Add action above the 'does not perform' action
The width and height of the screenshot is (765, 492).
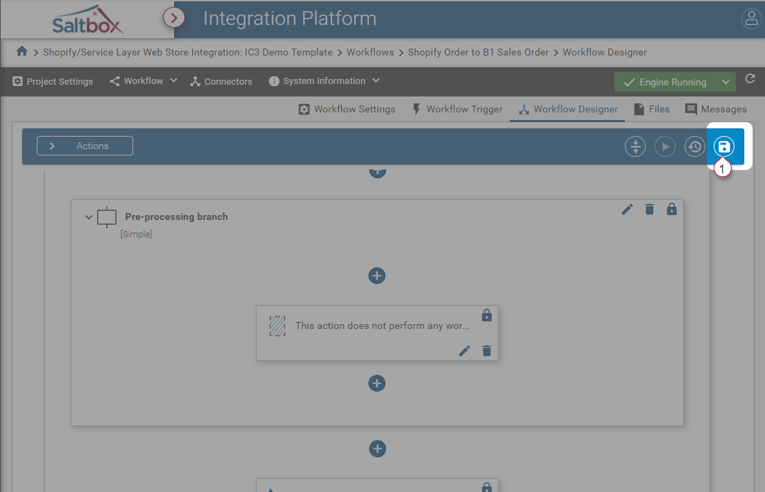point(377,275)
